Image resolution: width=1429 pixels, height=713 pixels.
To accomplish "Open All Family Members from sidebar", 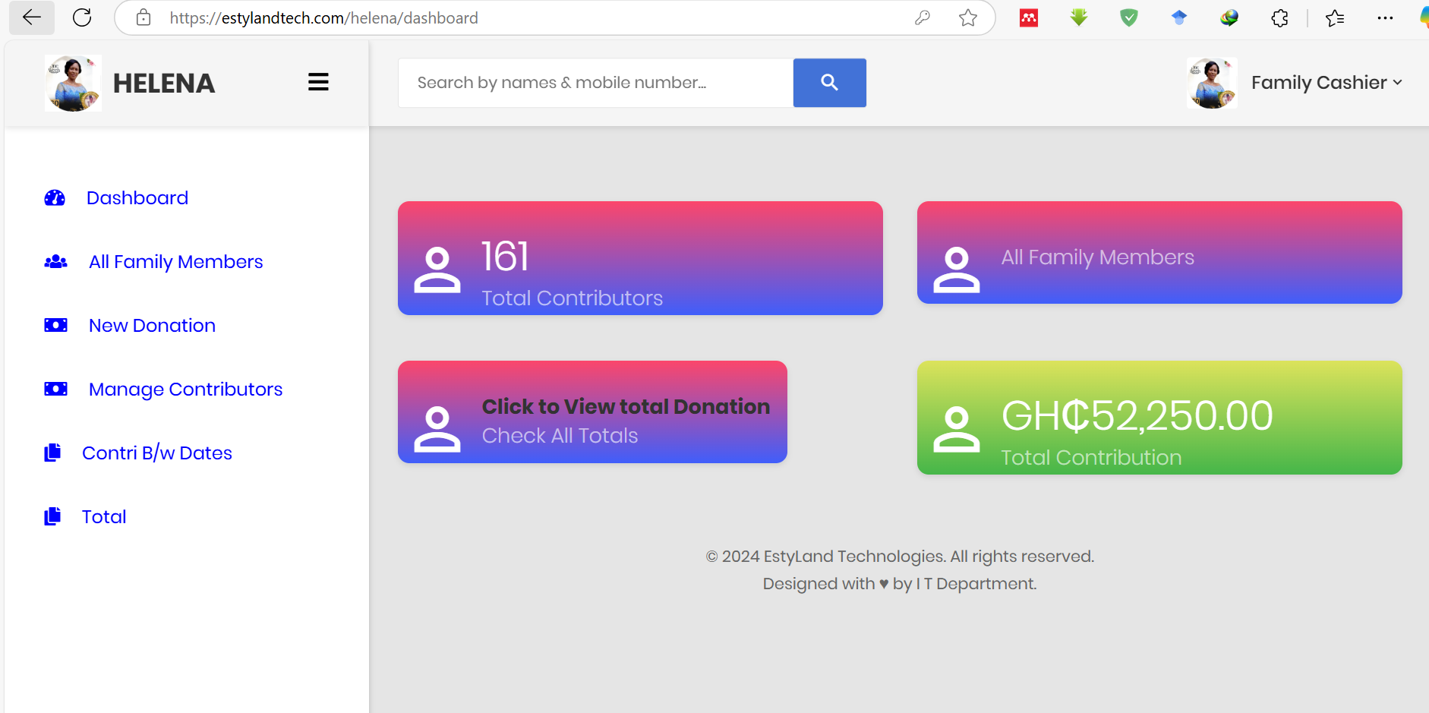I will (x=175, y=260).
